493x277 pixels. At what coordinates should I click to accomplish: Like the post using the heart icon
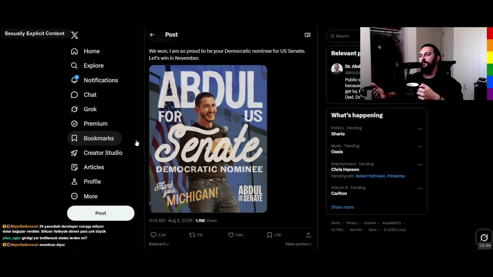point(231,235)
